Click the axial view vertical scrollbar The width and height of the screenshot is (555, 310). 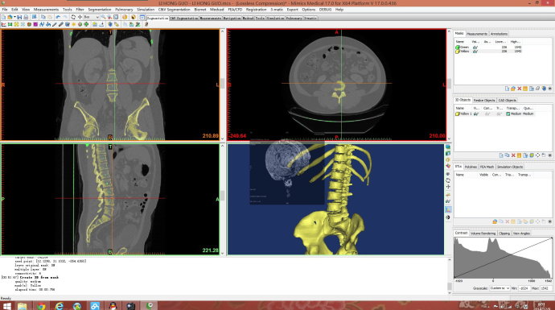pyautogui.click(x=449, y=85)
